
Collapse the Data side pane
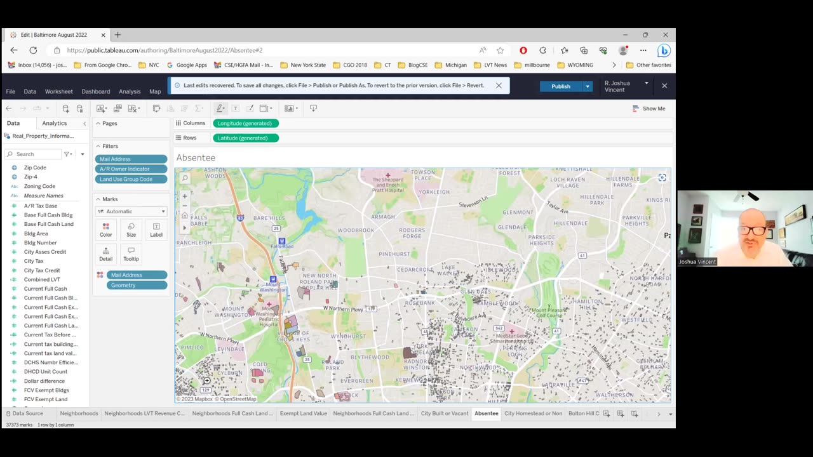click(84, 123)
